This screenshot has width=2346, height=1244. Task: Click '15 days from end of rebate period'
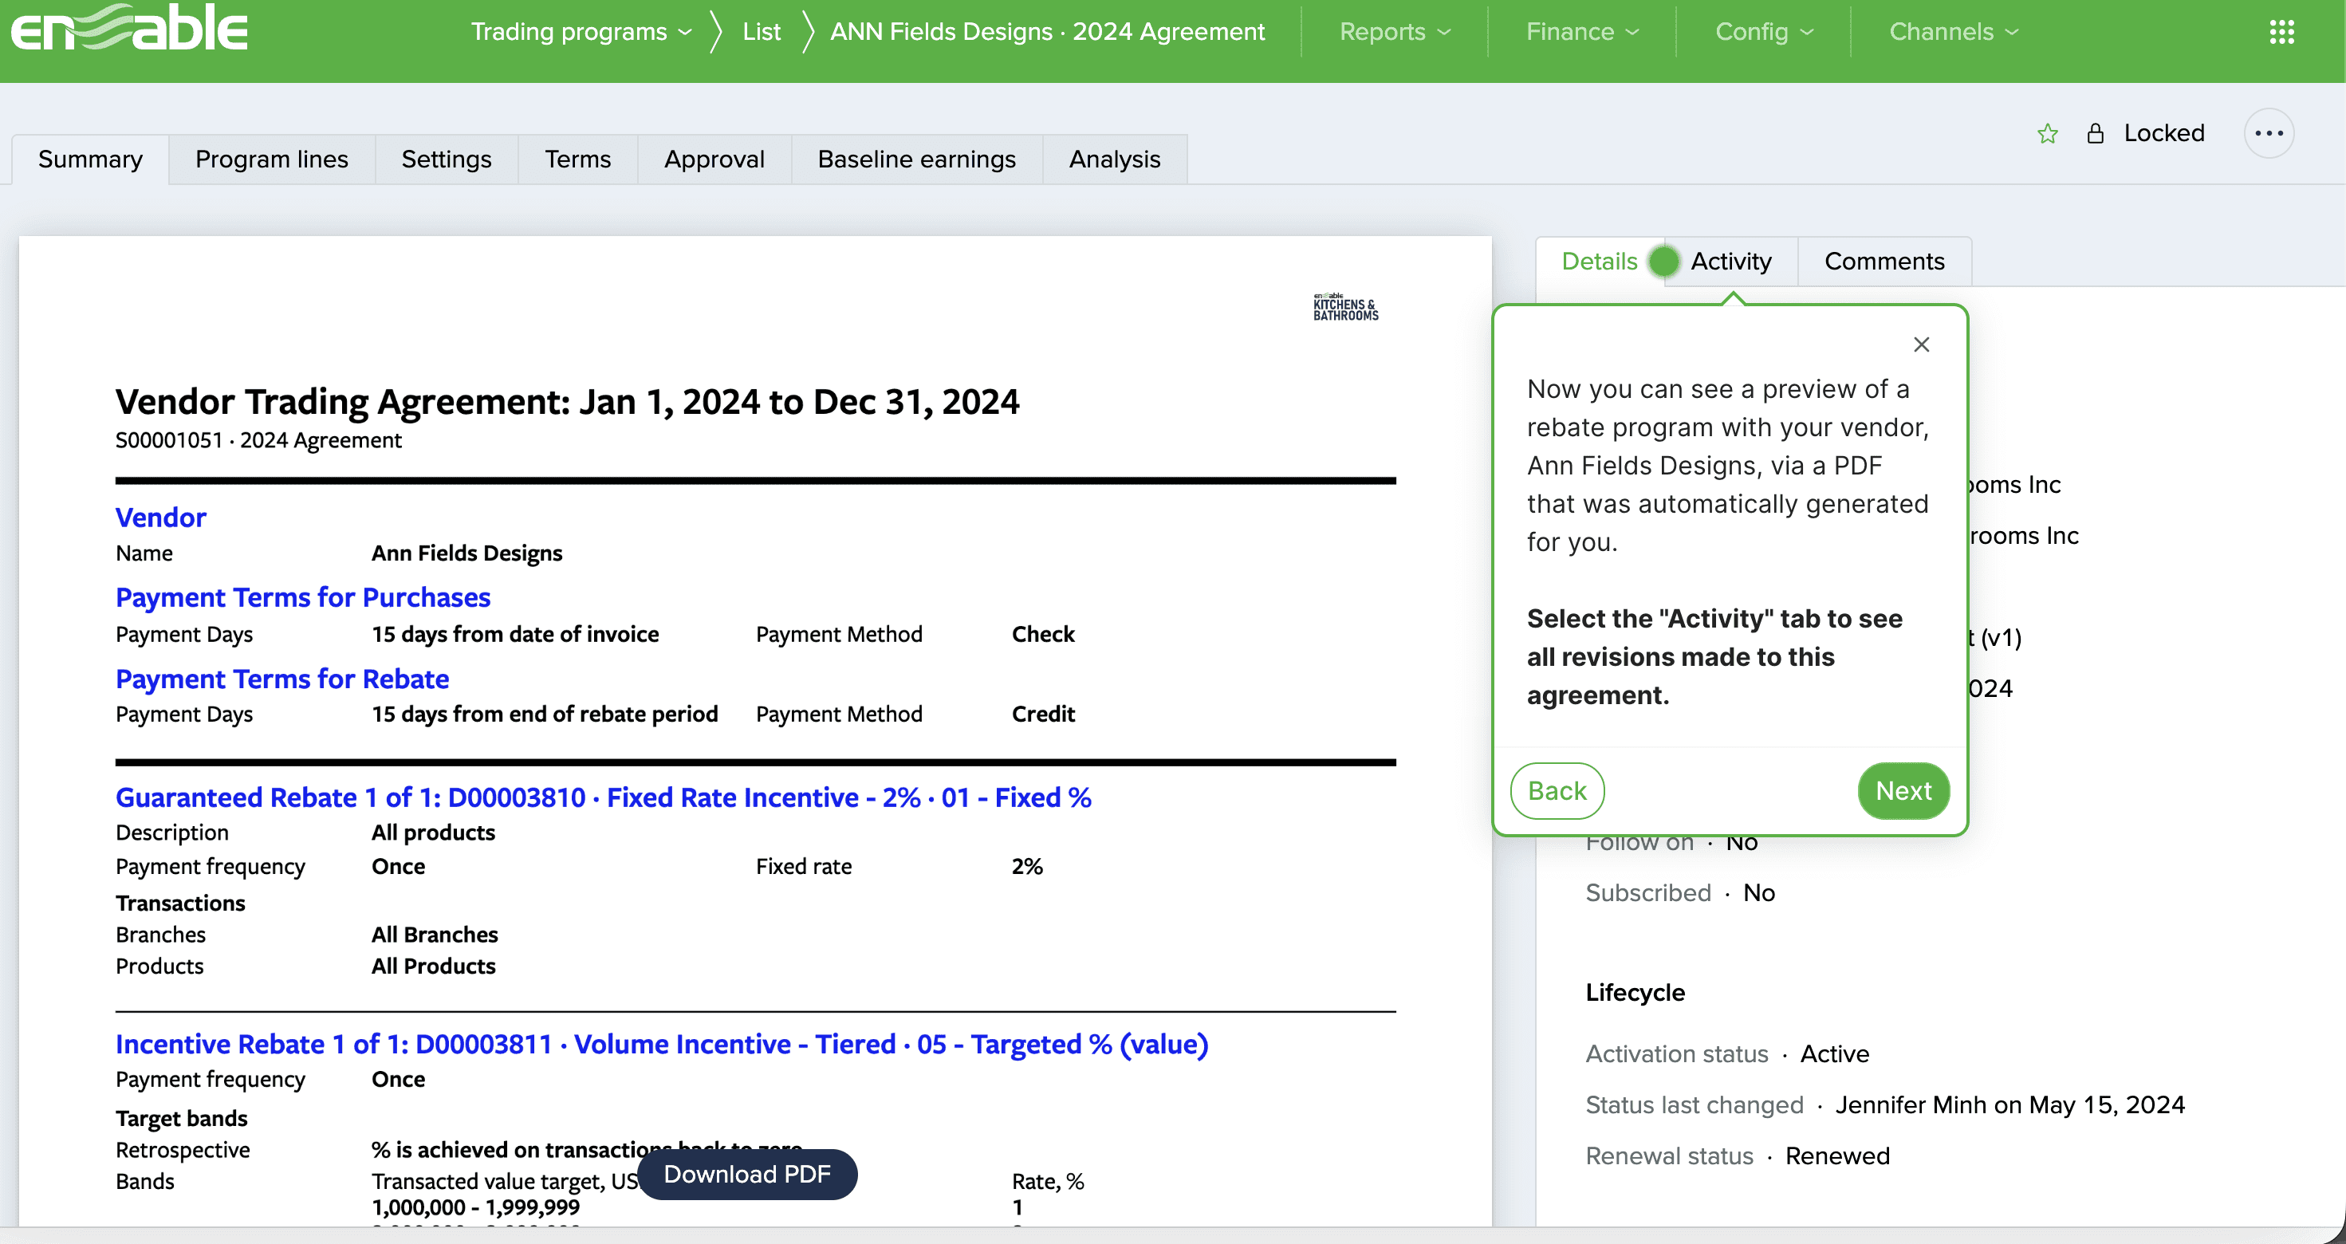click(x=545, y=715)
